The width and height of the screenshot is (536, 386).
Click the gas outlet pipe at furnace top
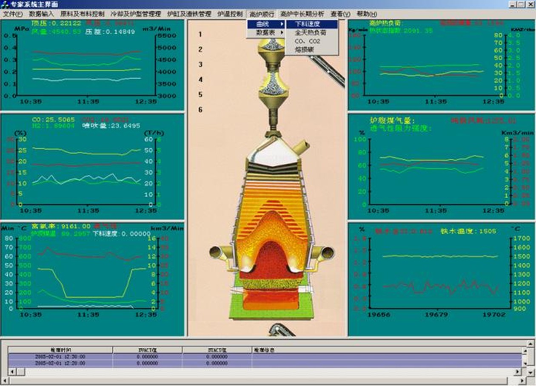[303, 147]
